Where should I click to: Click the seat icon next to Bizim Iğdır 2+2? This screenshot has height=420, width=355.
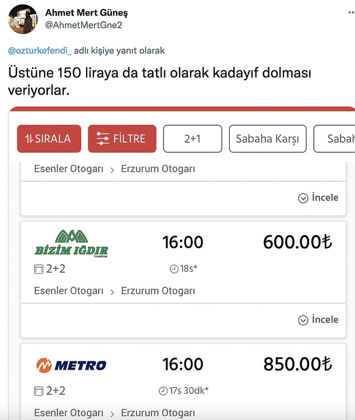coord(39,269)
